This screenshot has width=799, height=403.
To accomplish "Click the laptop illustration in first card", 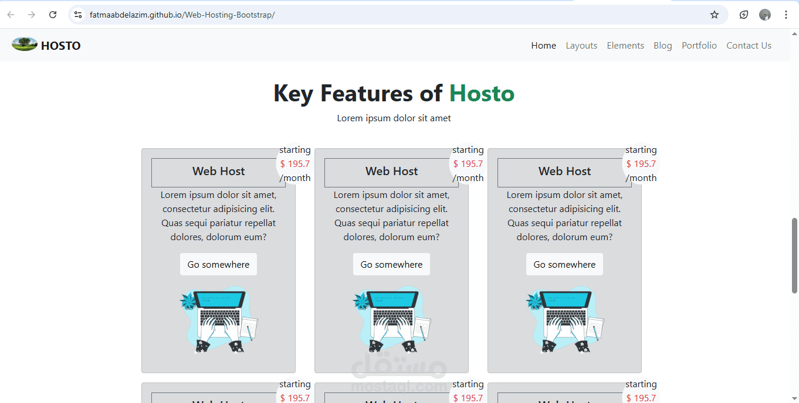I will 219,320.
